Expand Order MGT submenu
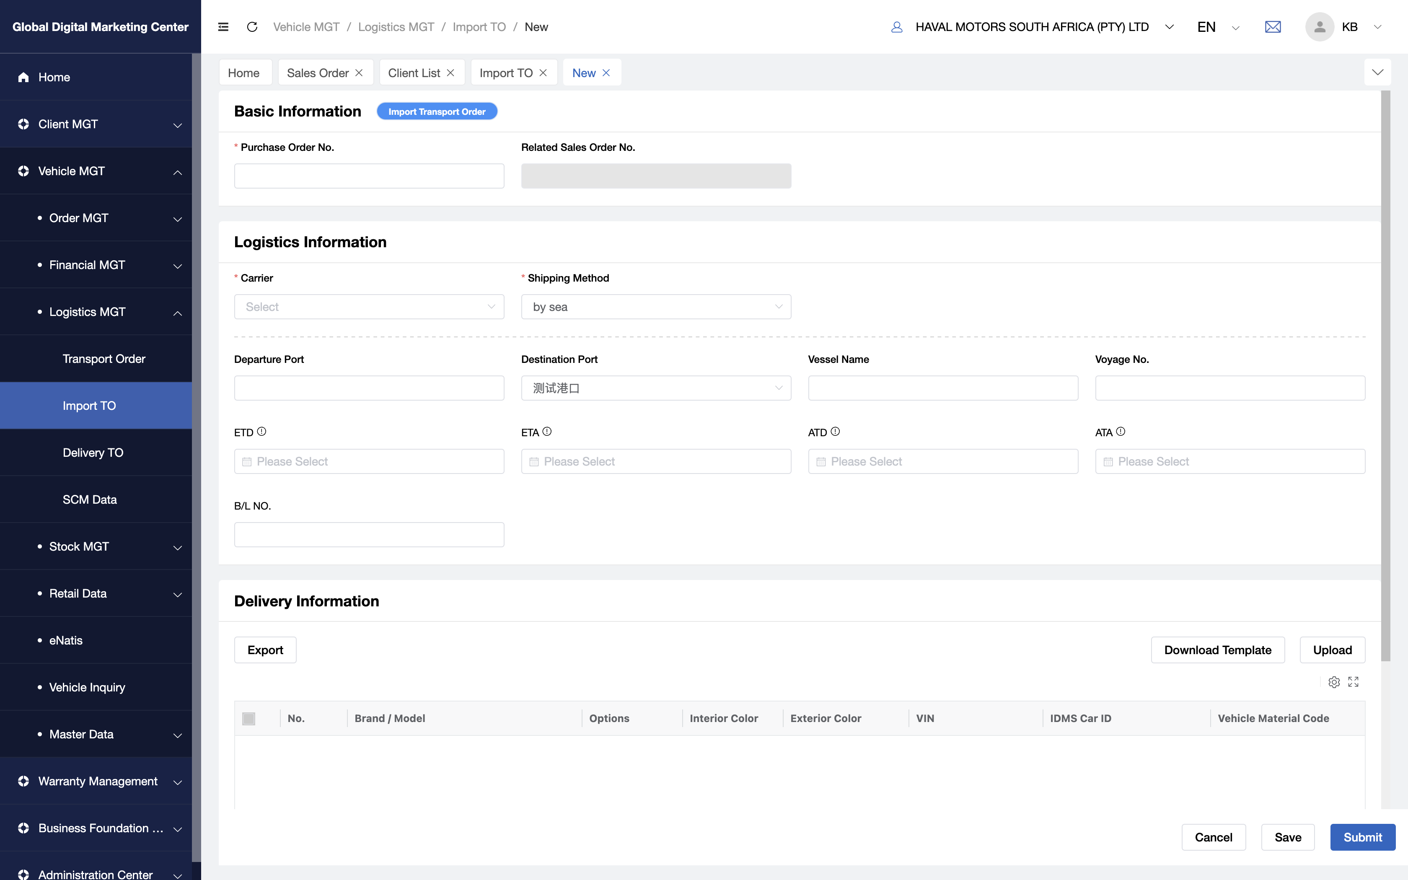The height and width of the screenshot is (880, 1408). tap(177, 220)
